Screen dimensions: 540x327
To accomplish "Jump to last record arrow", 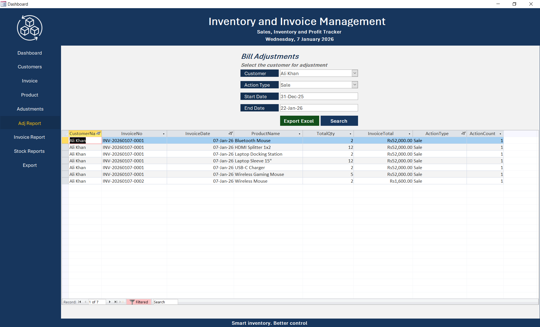I will [116, 302].
